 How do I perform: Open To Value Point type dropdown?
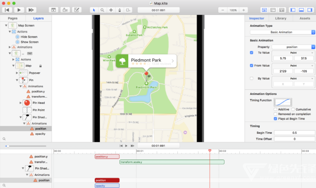tap(293, 53)
